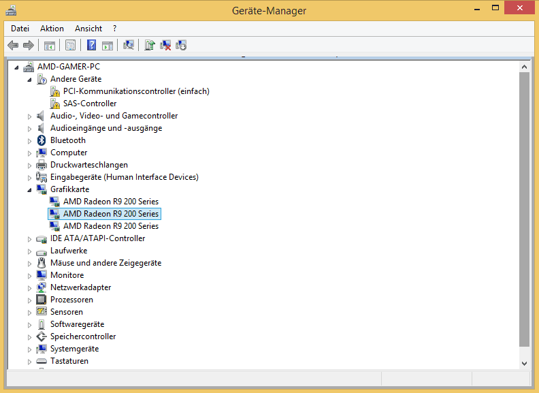The image size is (539, 393).
Task: Click the Audioeingänge und -ausgänge speaker icon
Action: pyautogui.click(x=41, y=128)
